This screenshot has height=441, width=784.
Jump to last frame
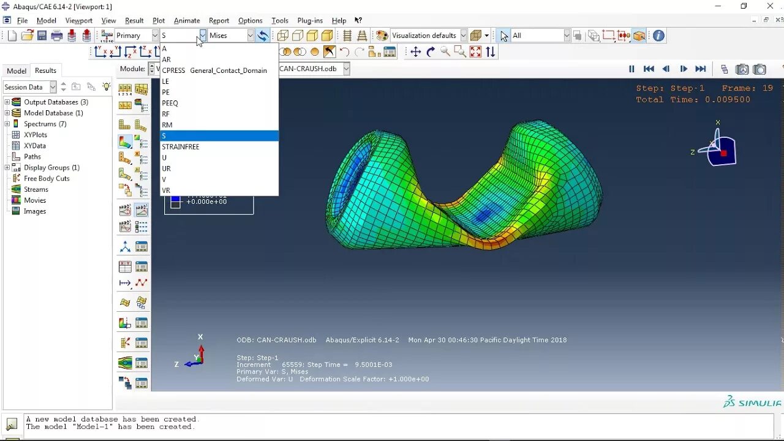click(x=701, y=69)
